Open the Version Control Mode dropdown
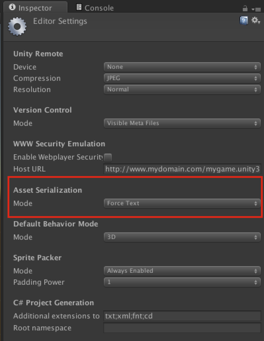Viewport: 264px width, 341px height. pos(182,123)
